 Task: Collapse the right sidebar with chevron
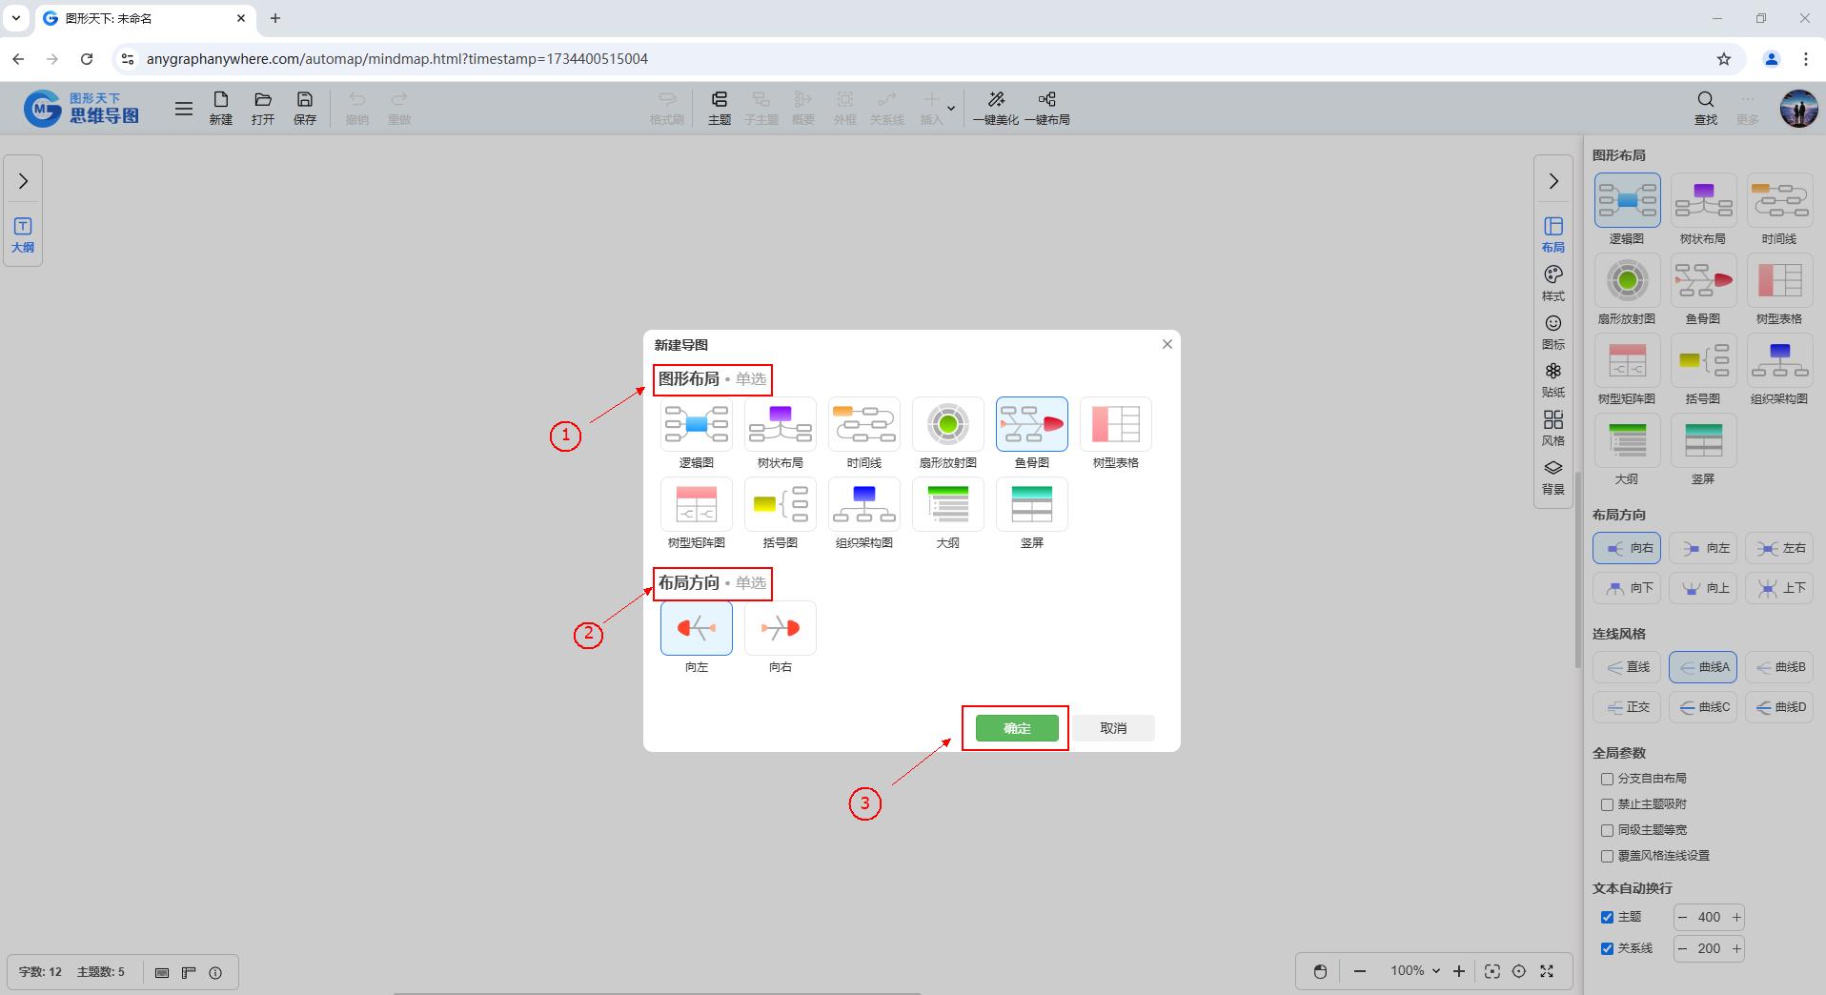coord(1552,181)
